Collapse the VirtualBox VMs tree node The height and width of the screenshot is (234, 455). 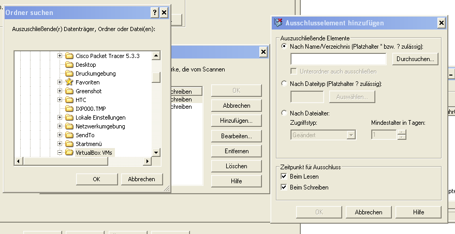(60, 153)
